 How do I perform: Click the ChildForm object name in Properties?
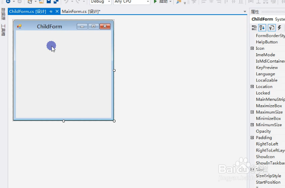[x=262, y=19]
